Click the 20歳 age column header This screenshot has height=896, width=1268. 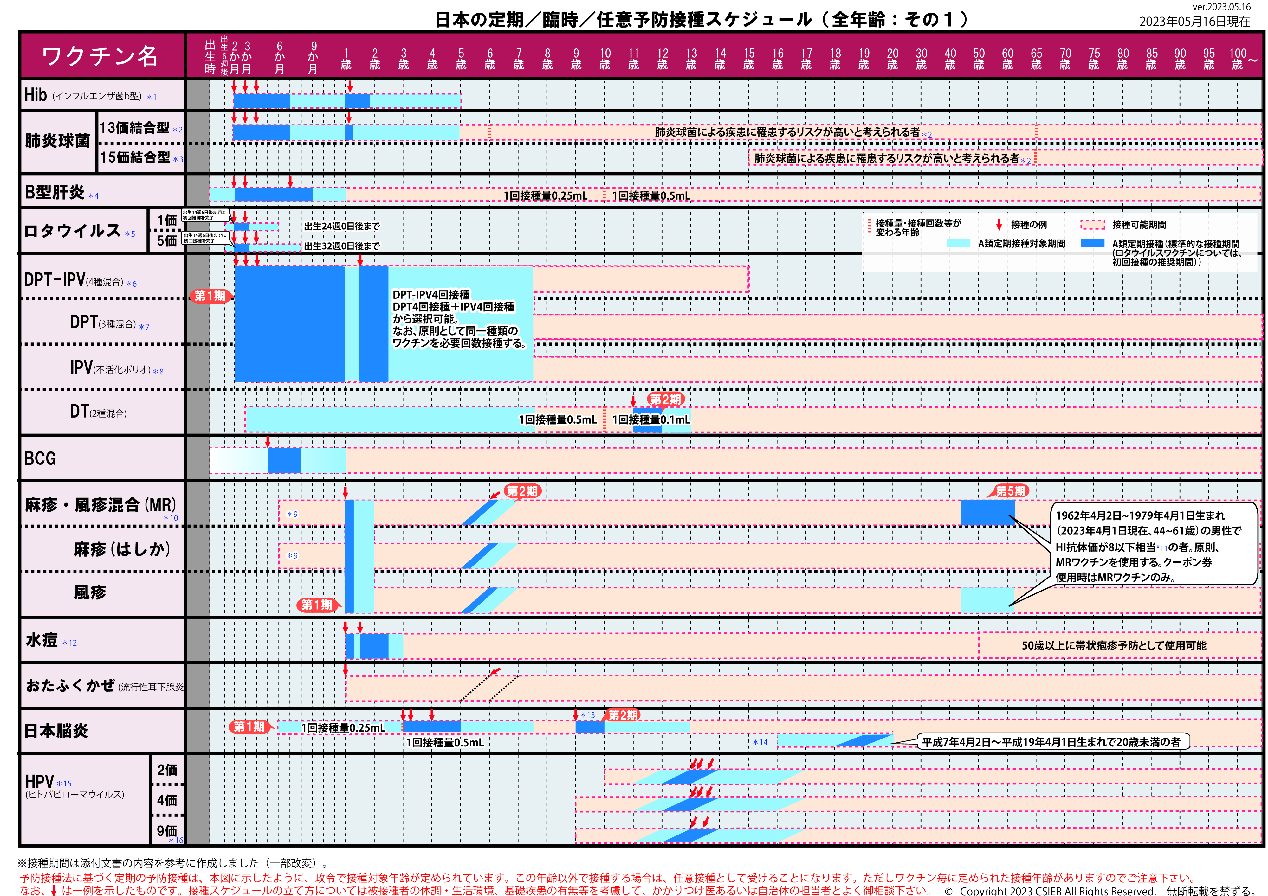tap(892, 59)
